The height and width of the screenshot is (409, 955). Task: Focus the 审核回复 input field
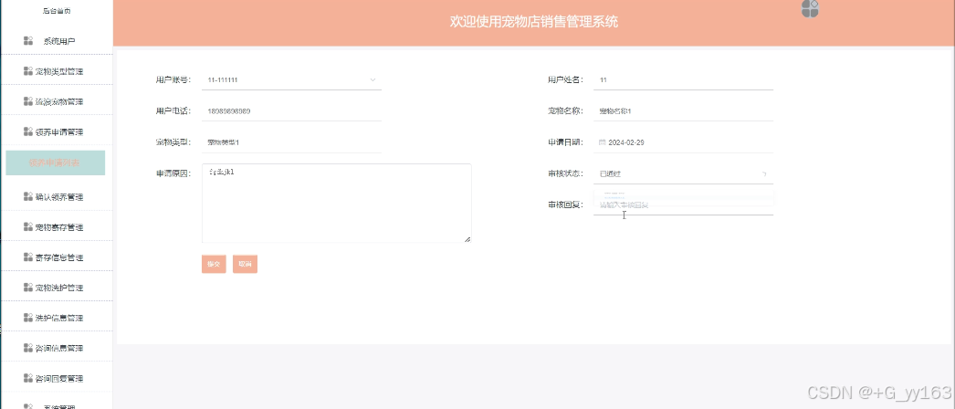tap(683, 205)
